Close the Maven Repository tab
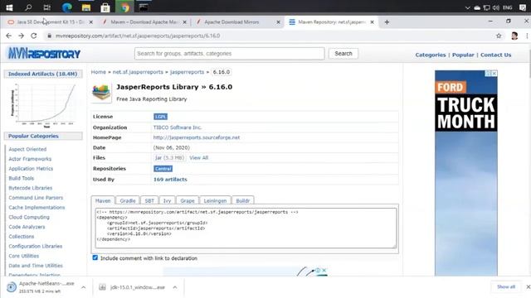Screen dimensions: 531x298 coord(372,22)
